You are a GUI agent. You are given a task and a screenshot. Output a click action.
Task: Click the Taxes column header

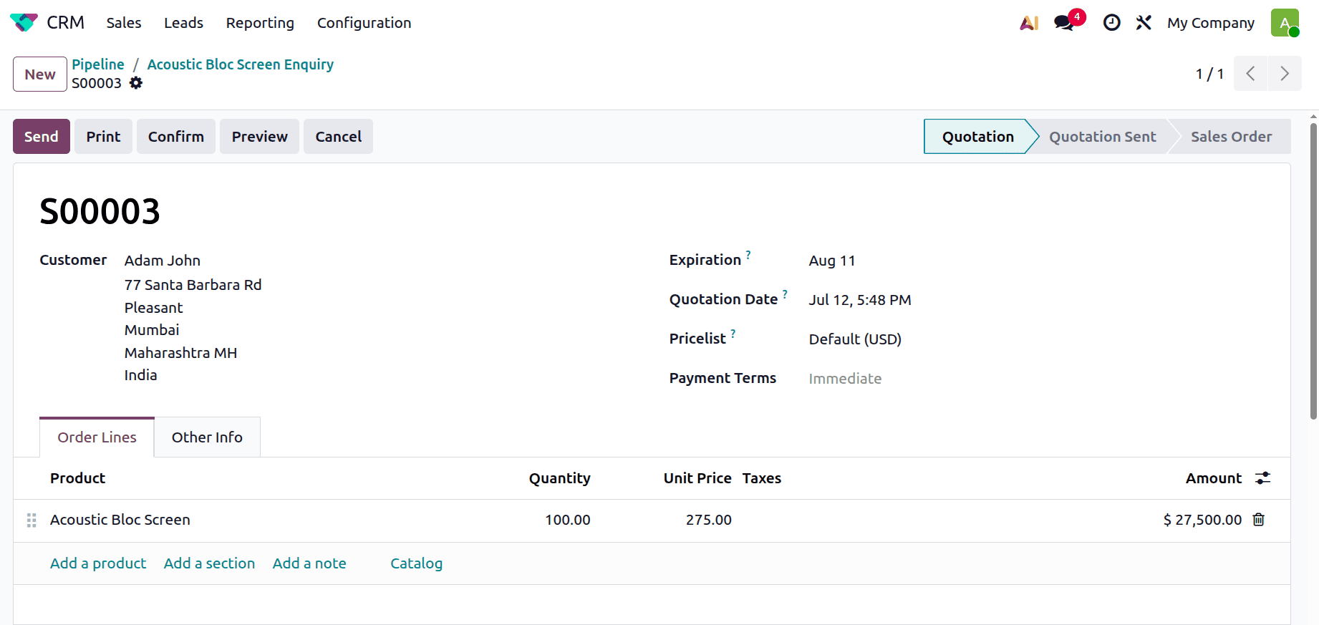click(761, 478)
